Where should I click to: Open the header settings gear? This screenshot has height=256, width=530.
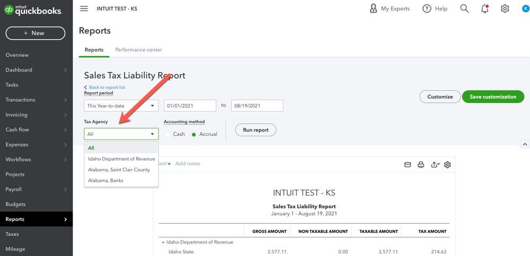(x=505, y=9)
